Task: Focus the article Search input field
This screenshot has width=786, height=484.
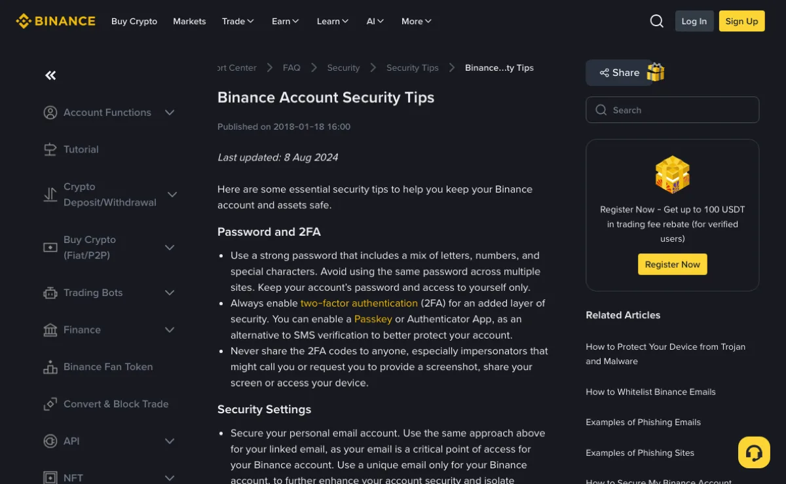Action: 673,110
